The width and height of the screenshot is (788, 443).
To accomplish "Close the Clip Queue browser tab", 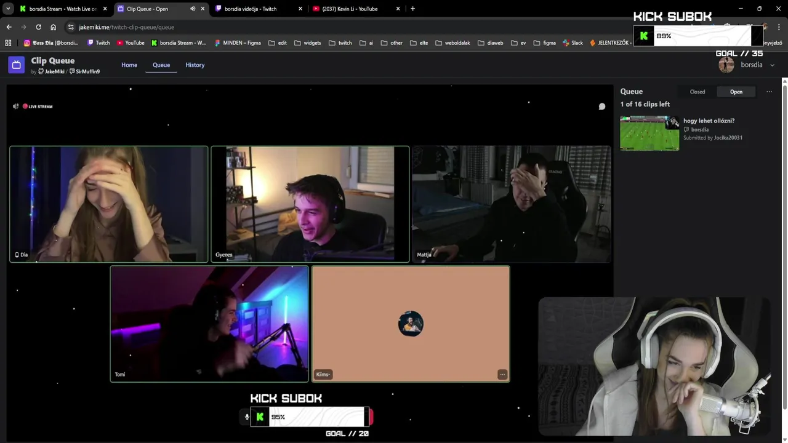I will [203, 9].
